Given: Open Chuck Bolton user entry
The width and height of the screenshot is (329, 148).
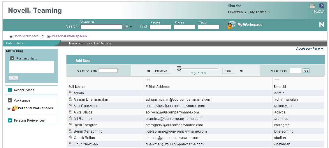Looking at the screenshot, I should tap(84, 138).
